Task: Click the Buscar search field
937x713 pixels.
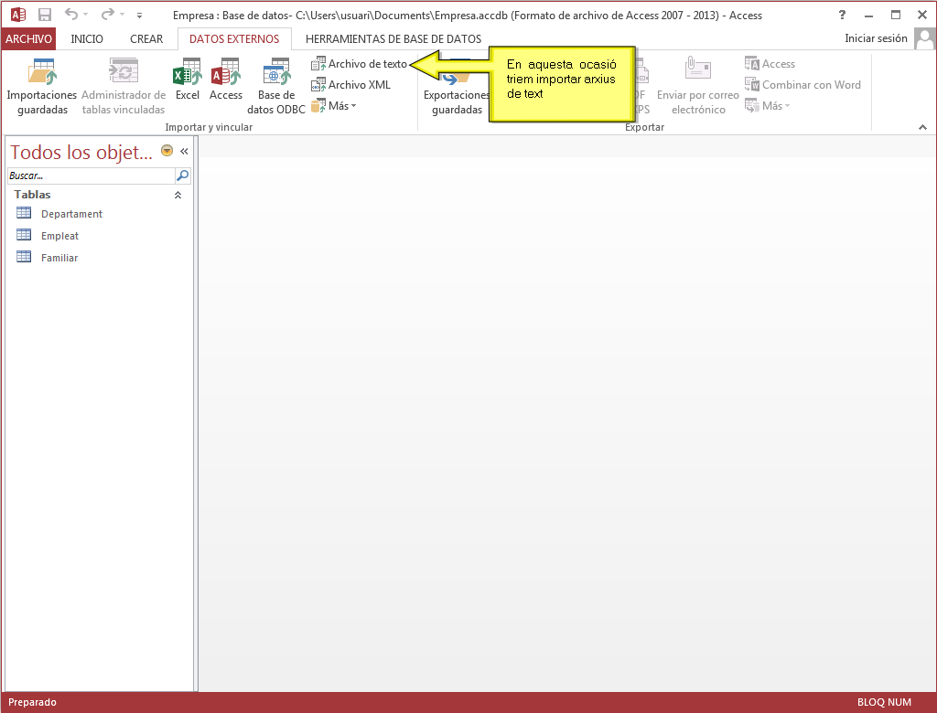Action: (x=91, y=176)
